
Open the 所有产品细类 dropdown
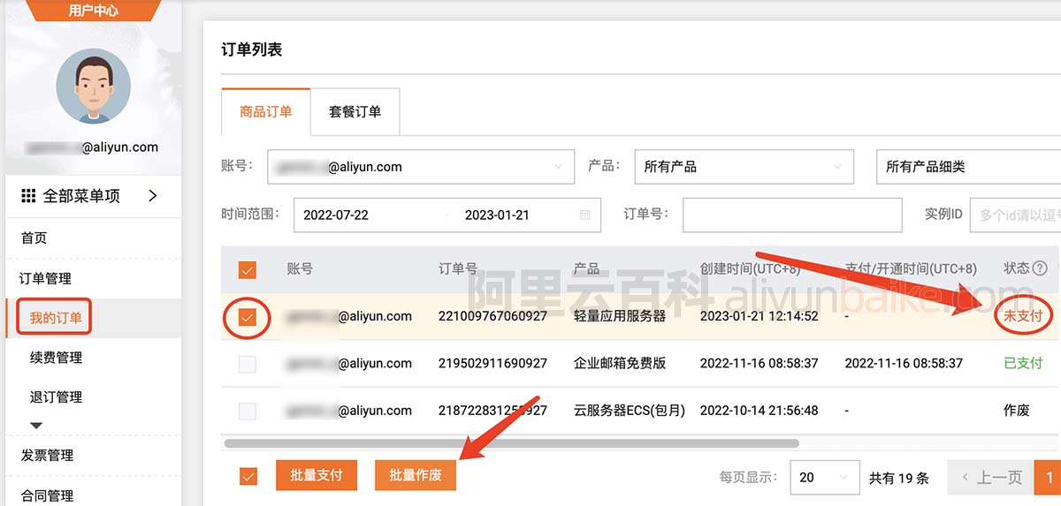(968, 166)
